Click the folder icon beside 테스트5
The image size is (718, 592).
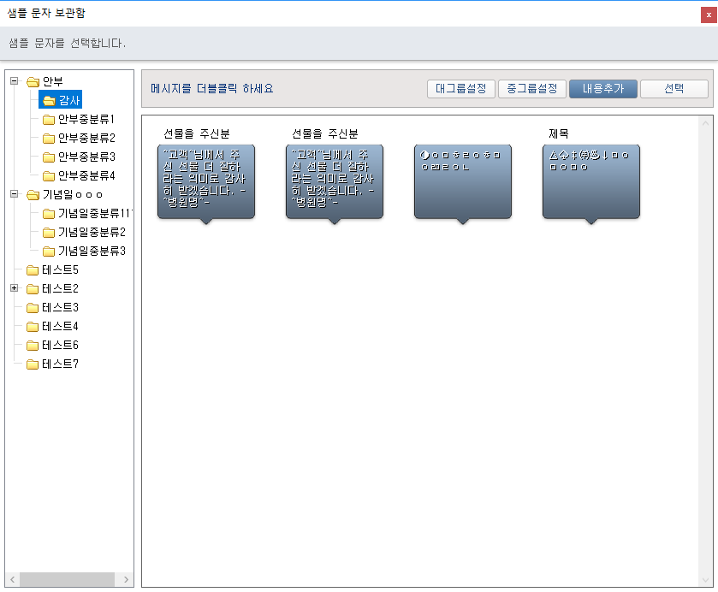[33, 270]
